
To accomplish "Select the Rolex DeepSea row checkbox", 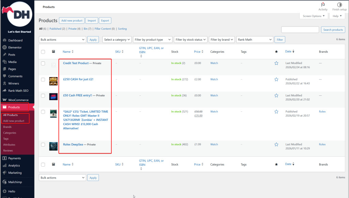I will click(x=43, y=145).
